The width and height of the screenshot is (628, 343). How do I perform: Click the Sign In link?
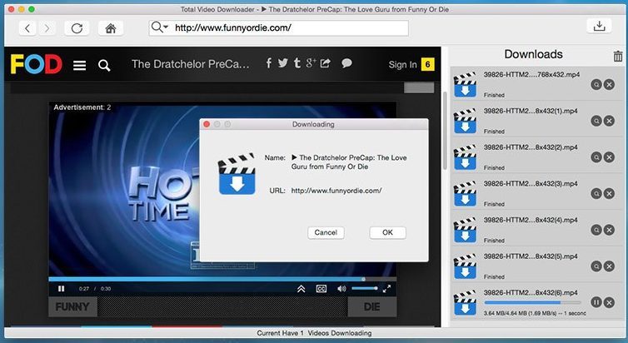(x=402, y=64)
